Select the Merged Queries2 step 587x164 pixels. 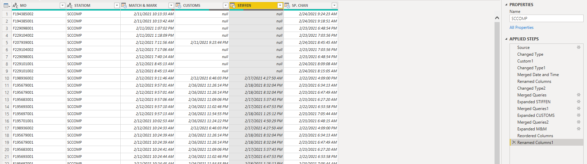coord(547,122)
